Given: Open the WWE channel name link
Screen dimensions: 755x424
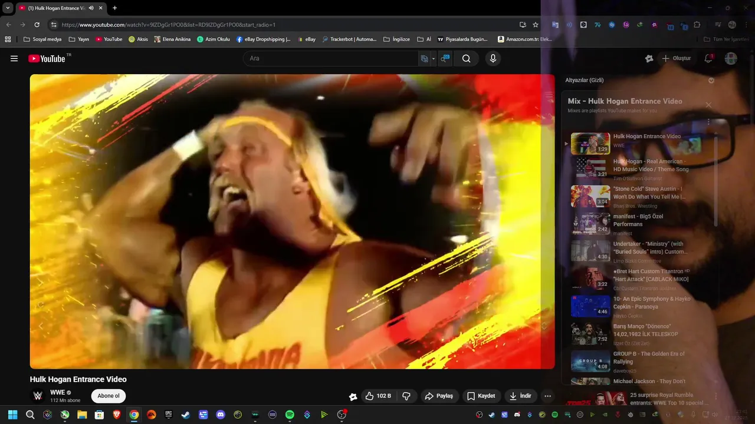Looking at the screenshot, I should [x=58, y=392].
